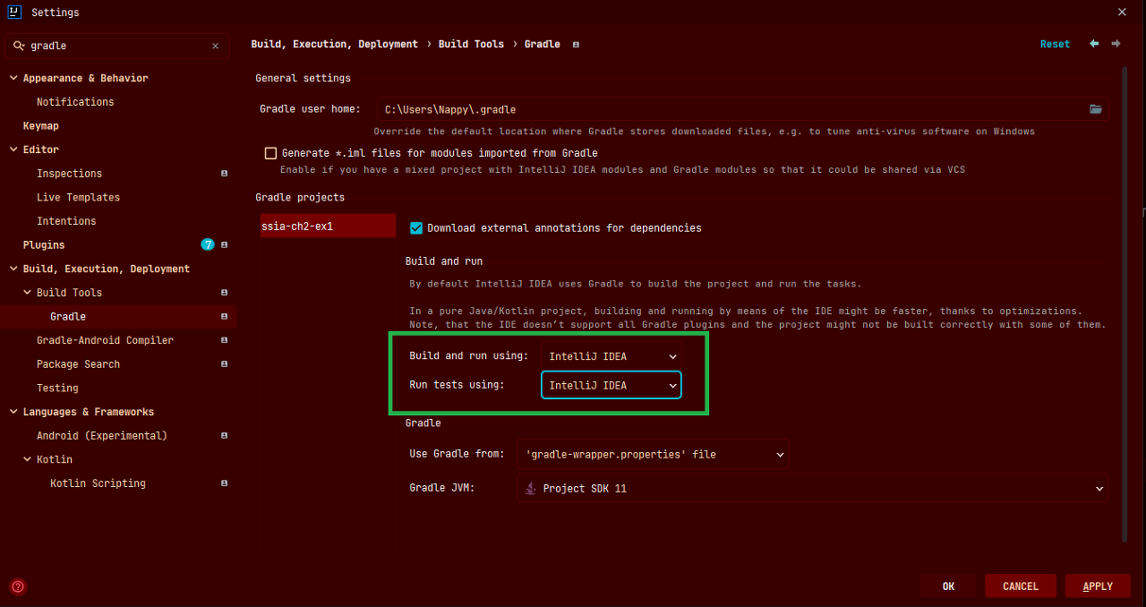Image resolution: width=1146 pixels, height=607 pixels.
Task: Open the Gradle JVM dropdown
Action: tap(813, 489)
